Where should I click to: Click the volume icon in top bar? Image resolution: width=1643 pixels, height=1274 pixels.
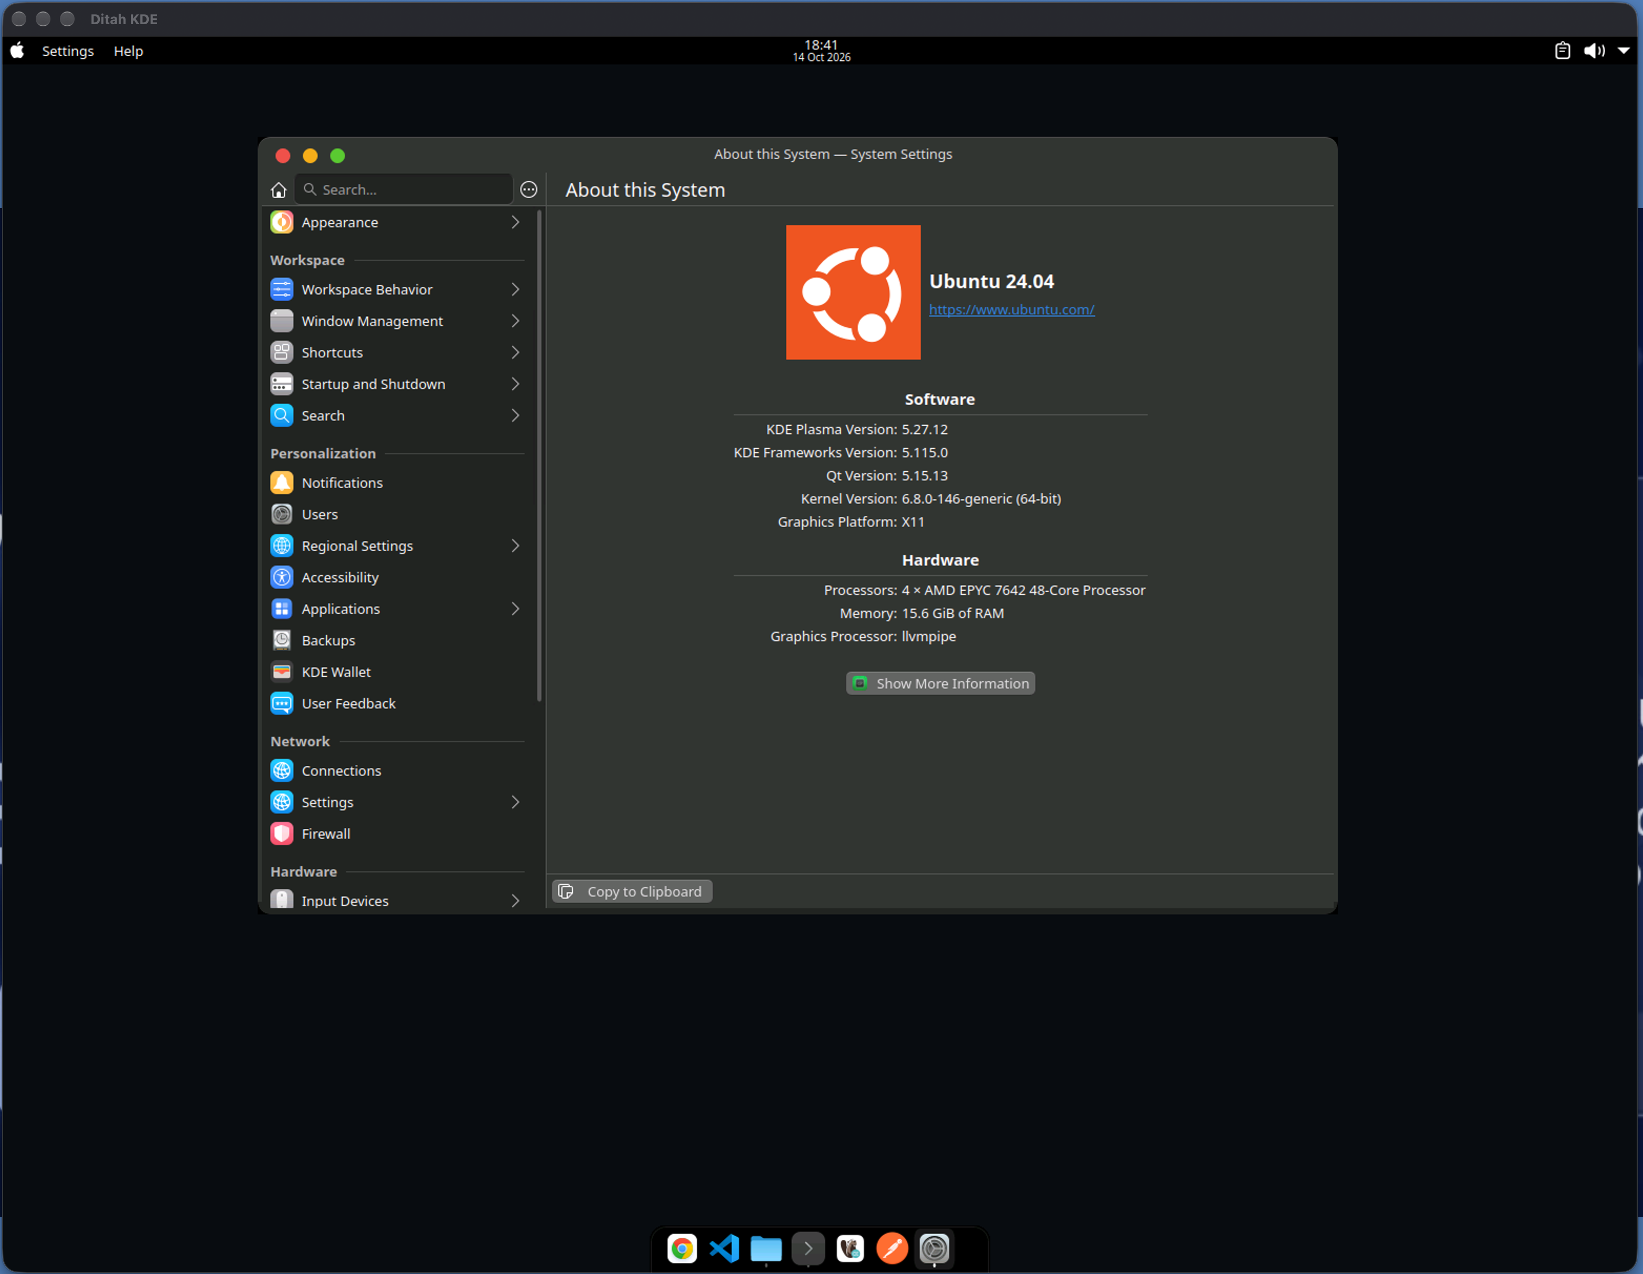[1594, 51]
